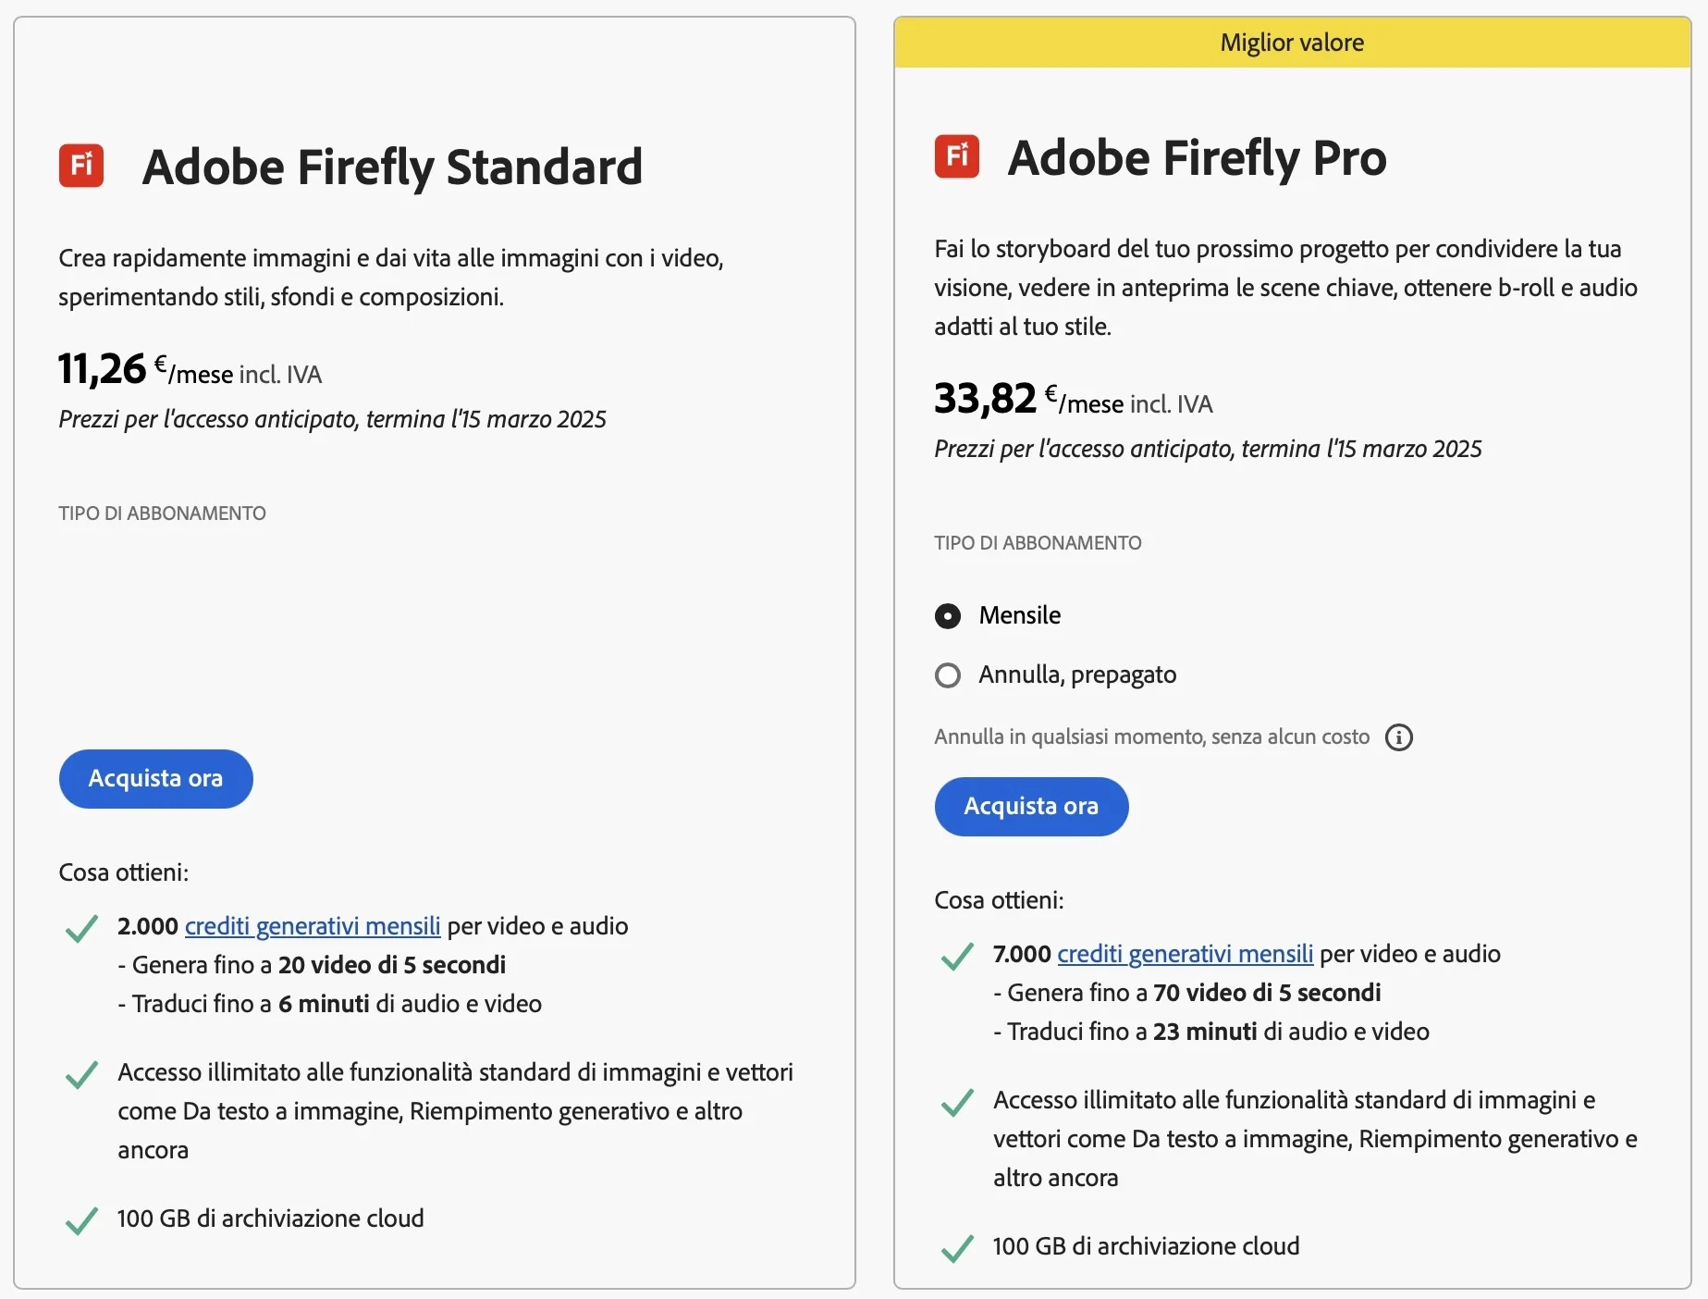Click the checkmark beside 2.000 crediti generativi

[x=81, y=928]
